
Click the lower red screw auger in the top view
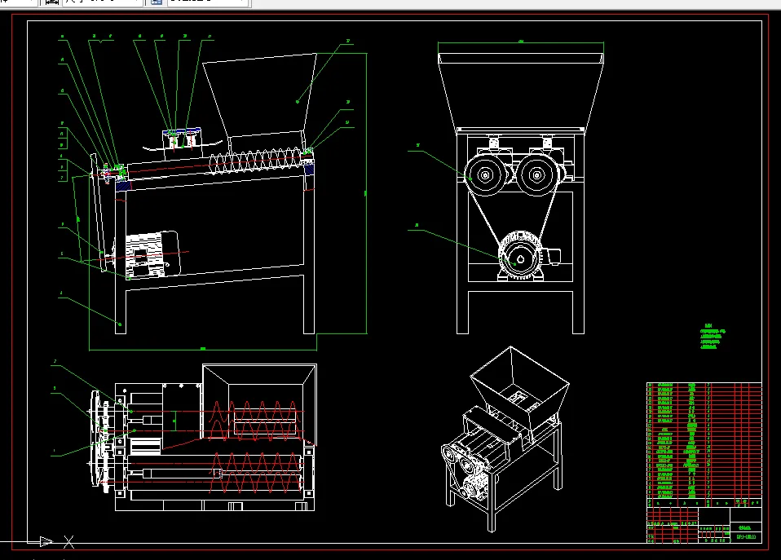pos(255,472)
